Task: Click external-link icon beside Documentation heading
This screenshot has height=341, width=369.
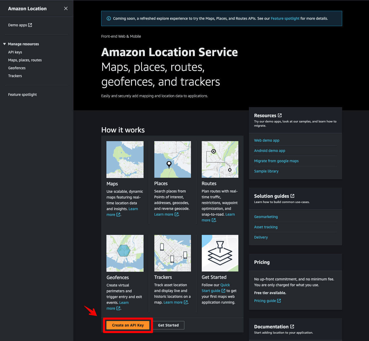Action: pyautogui.click(x=292, y=327)
